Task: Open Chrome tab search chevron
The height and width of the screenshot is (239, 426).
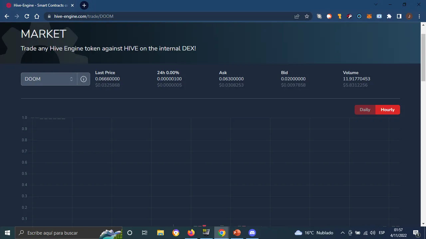Action: 376,5
